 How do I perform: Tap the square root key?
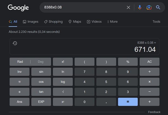(63, 92)
